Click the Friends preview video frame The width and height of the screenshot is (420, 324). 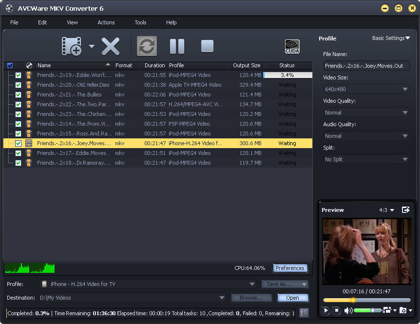(367, 251)
